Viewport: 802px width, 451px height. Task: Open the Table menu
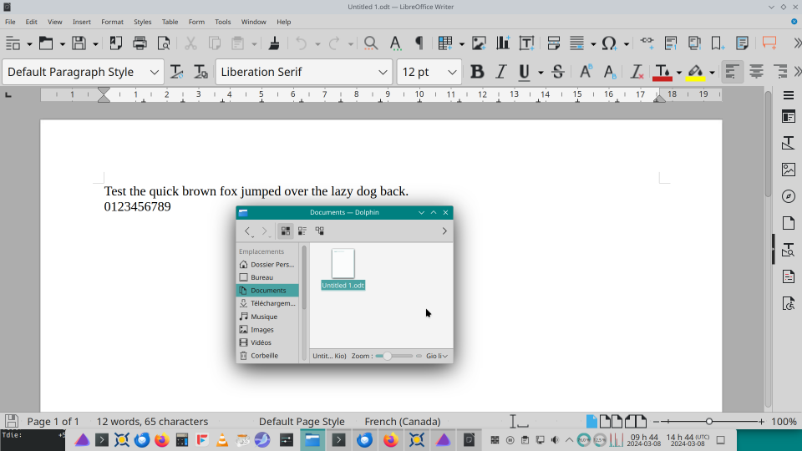[x=170, y=22]
